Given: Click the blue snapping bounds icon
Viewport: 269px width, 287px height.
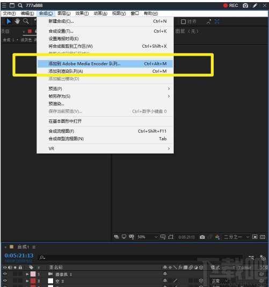Looking at the screenshot, I should pyautogui.click(x=217, y=21).
